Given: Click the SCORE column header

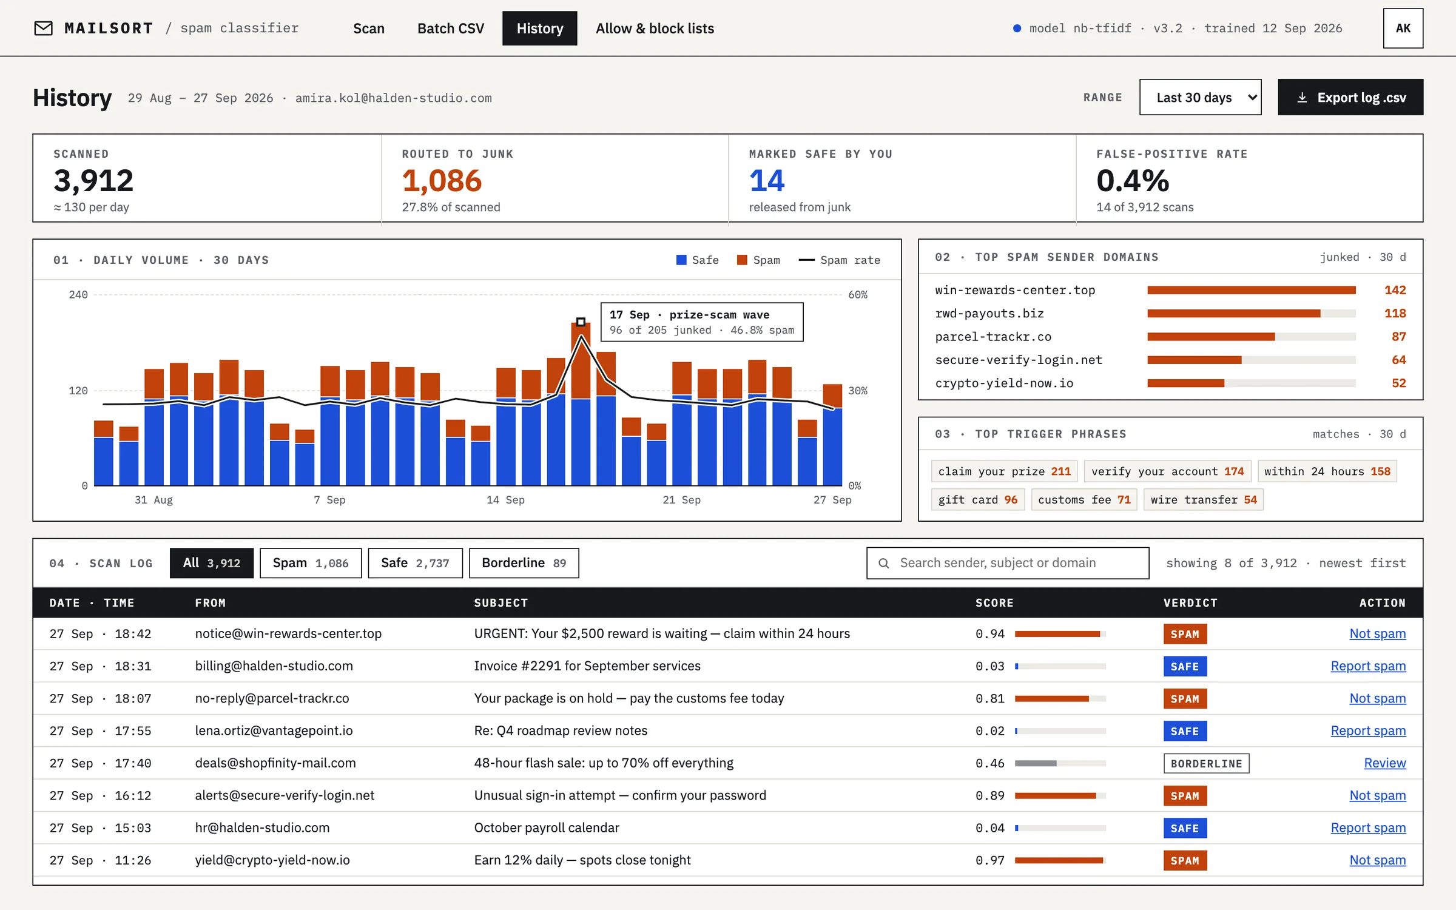Looking at the screenshot, I should [994, 602].
